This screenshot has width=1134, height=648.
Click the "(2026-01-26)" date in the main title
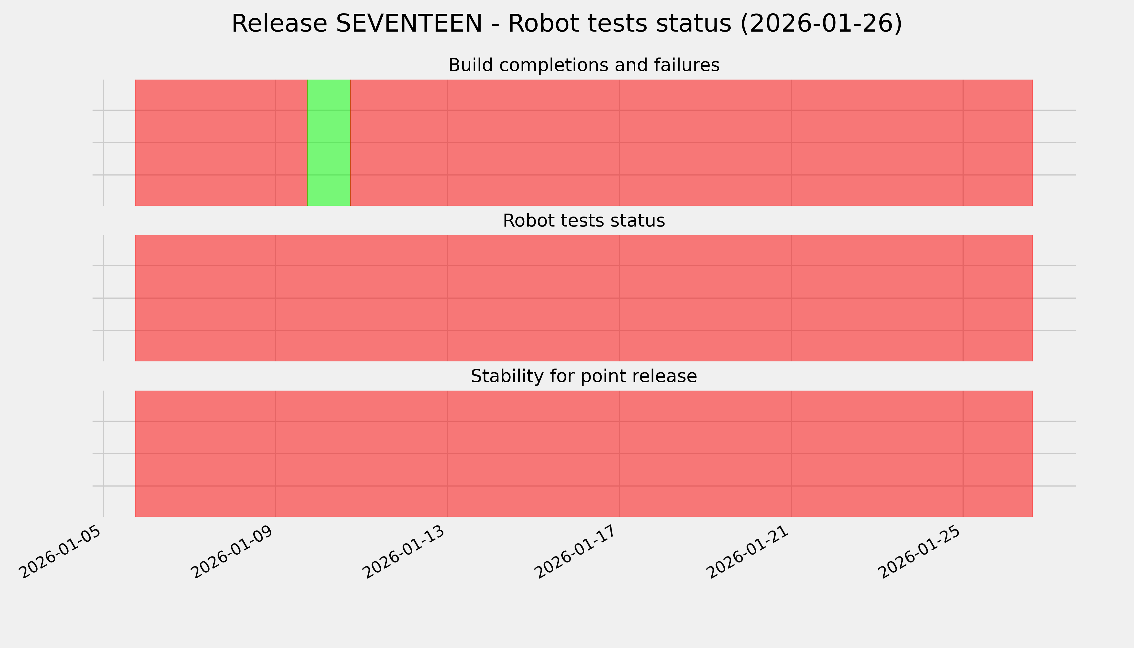821,23
